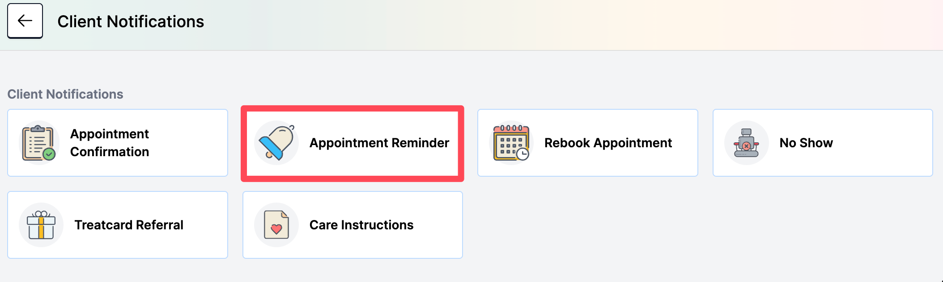
Task: Open the Treatcard Referral text label
Action: (x=129, y=225)
